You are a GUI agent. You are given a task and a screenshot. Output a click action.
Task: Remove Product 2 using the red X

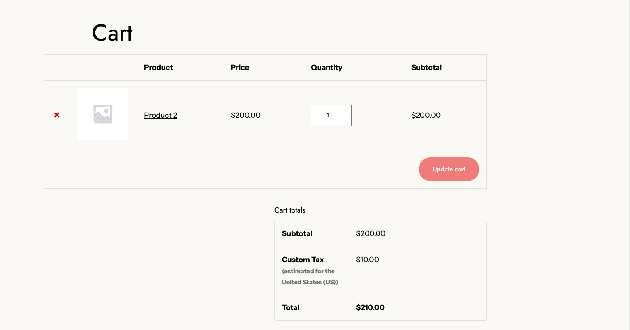(57, 115)
